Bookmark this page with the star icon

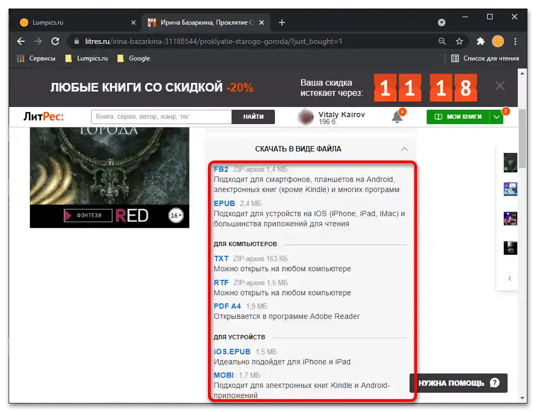(459, 41)
